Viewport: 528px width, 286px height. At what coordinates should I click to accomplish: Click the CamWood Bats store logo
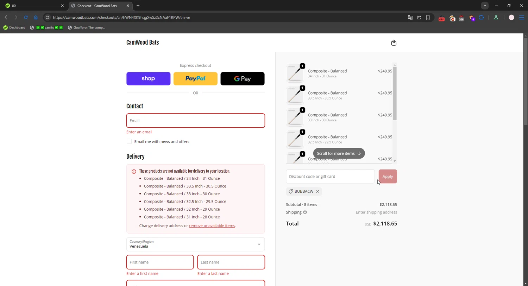coord(143,43)
